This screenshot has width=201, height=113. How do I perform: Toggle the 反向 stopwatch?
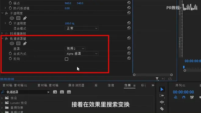(x=10, y=59)
